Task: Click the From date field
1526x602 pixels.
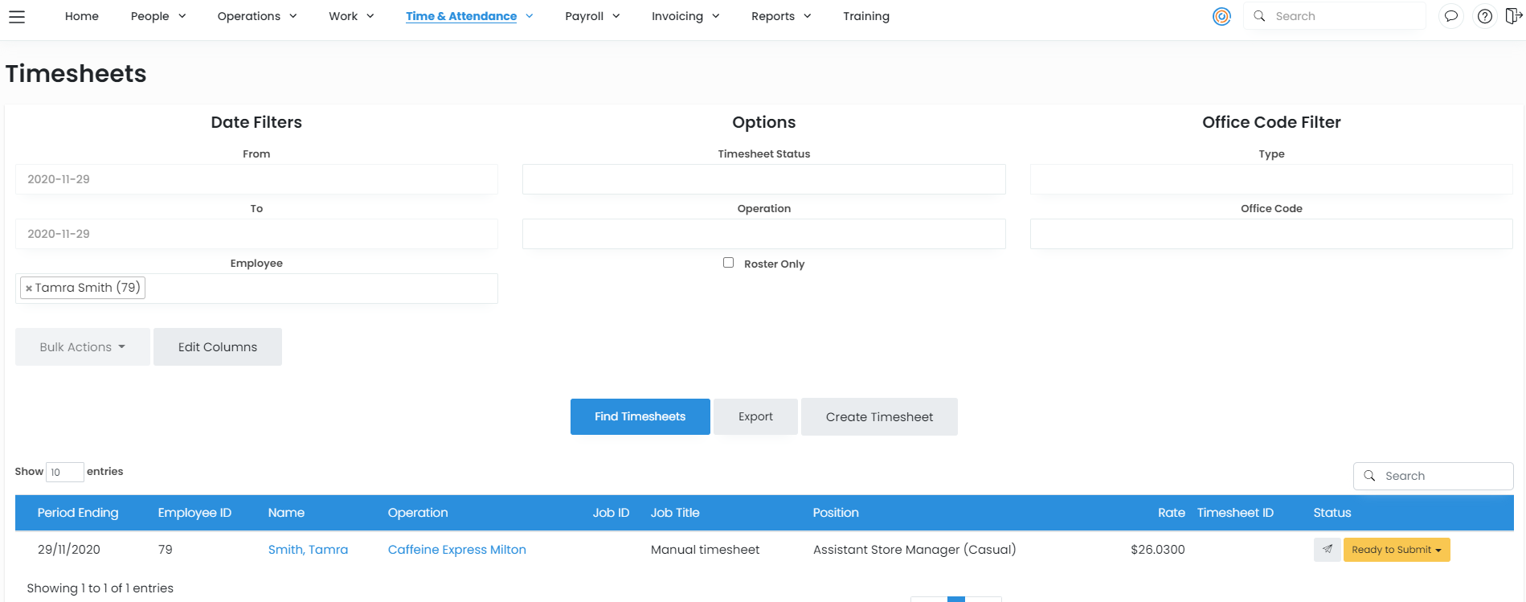Action: point(256,179)
